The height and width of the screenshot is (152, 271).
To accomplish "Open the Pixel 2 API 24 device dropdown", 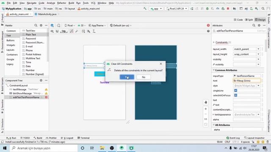I will 177,8.
